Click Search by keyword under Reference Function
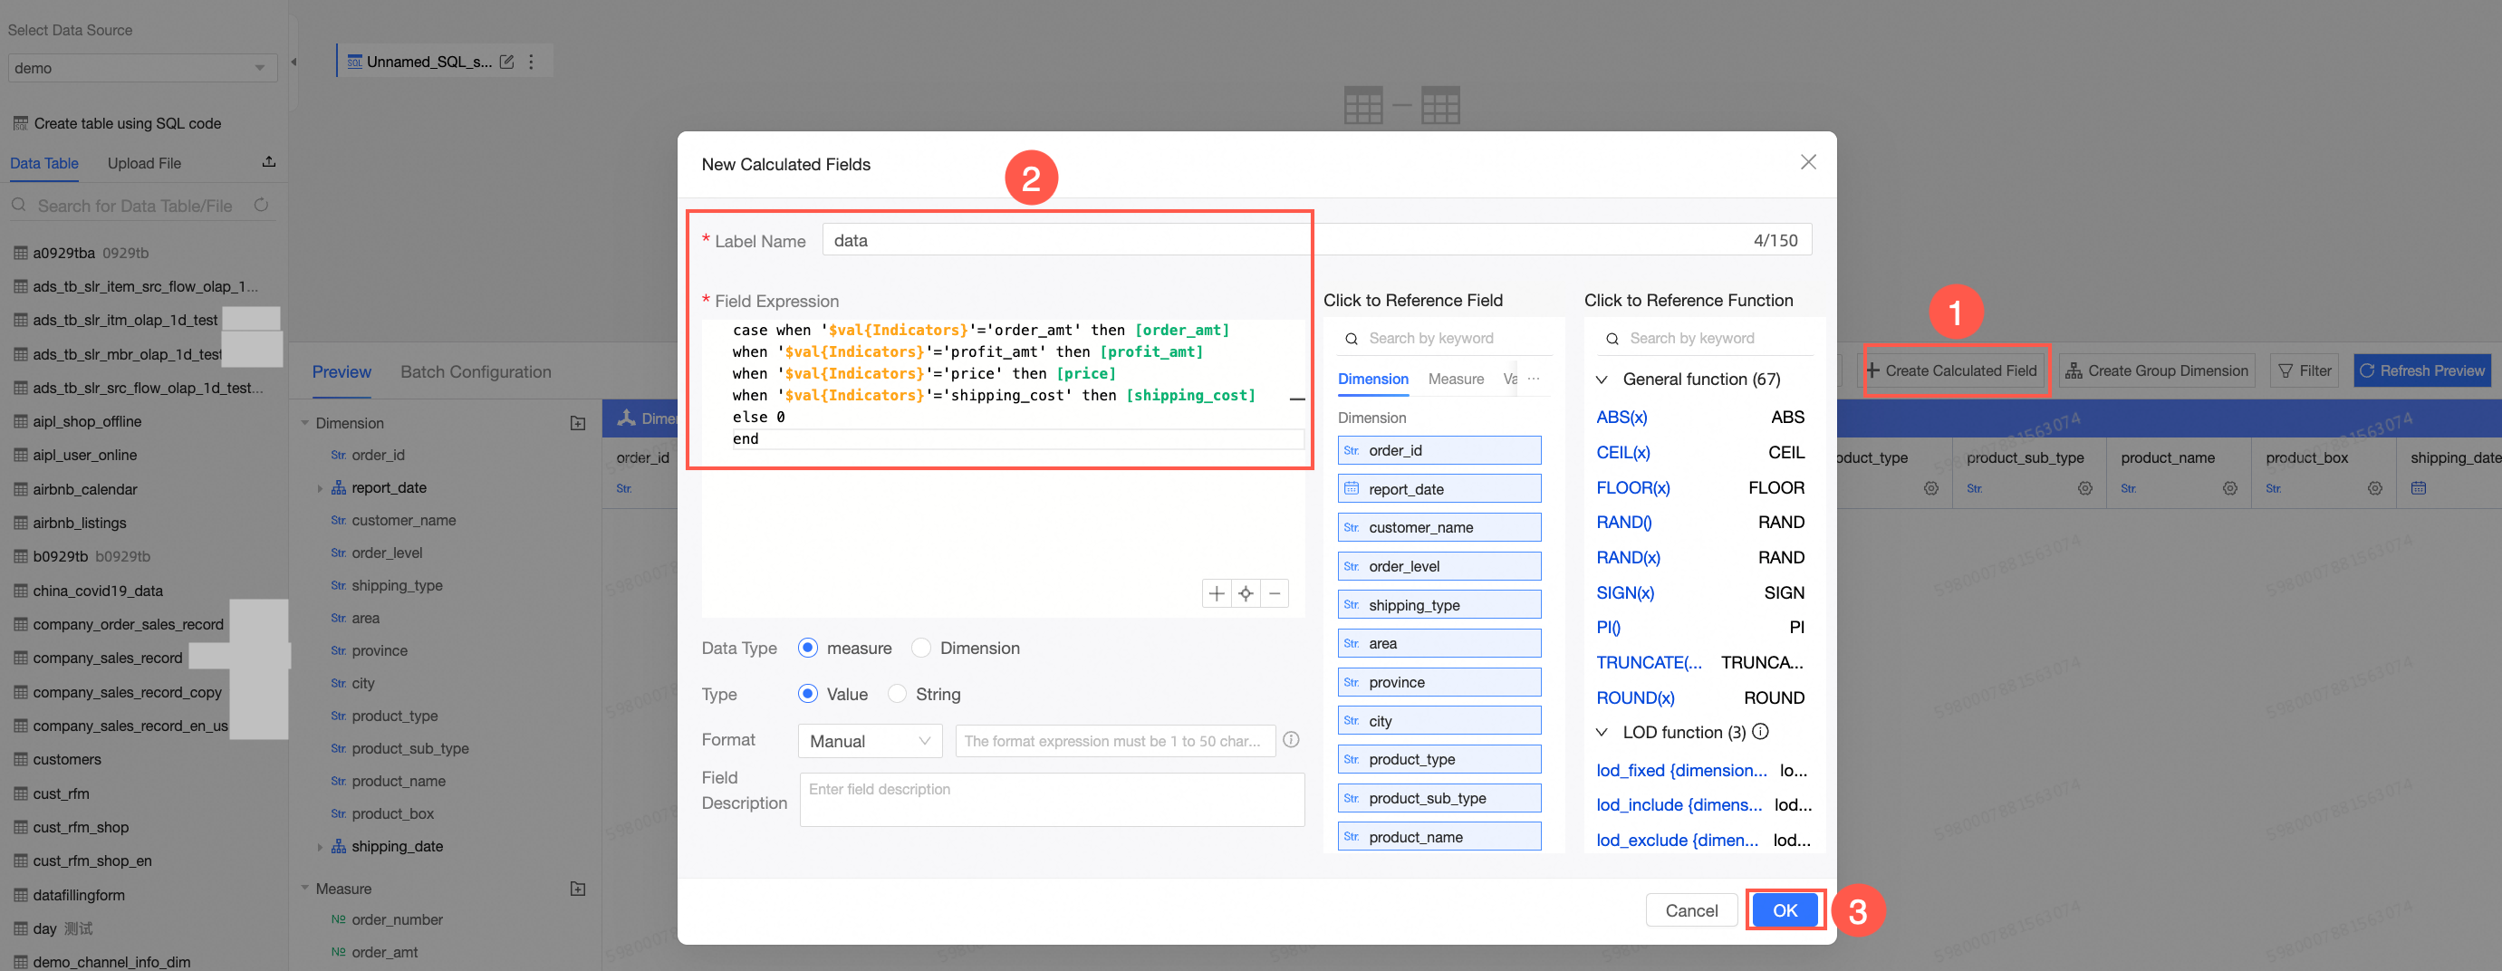 pyautogui.click(x=1706, y=338)
